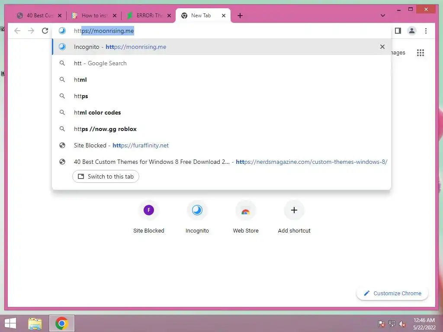Click the muted volume tray icon
Screen dimensions: 443x332
pos(402,324)
